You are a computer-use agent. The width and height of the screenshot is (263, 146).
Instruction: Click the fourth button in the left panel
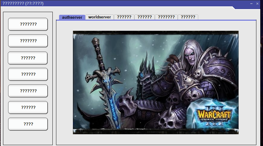tap(28, 74)
